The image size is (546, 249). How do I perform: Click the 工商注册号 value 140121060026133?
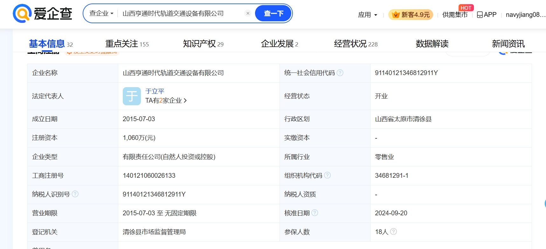(x=149, y=176)
